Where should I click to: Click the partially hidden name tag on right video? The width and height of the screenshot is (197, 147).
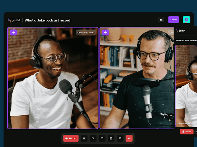click(171, 32)
